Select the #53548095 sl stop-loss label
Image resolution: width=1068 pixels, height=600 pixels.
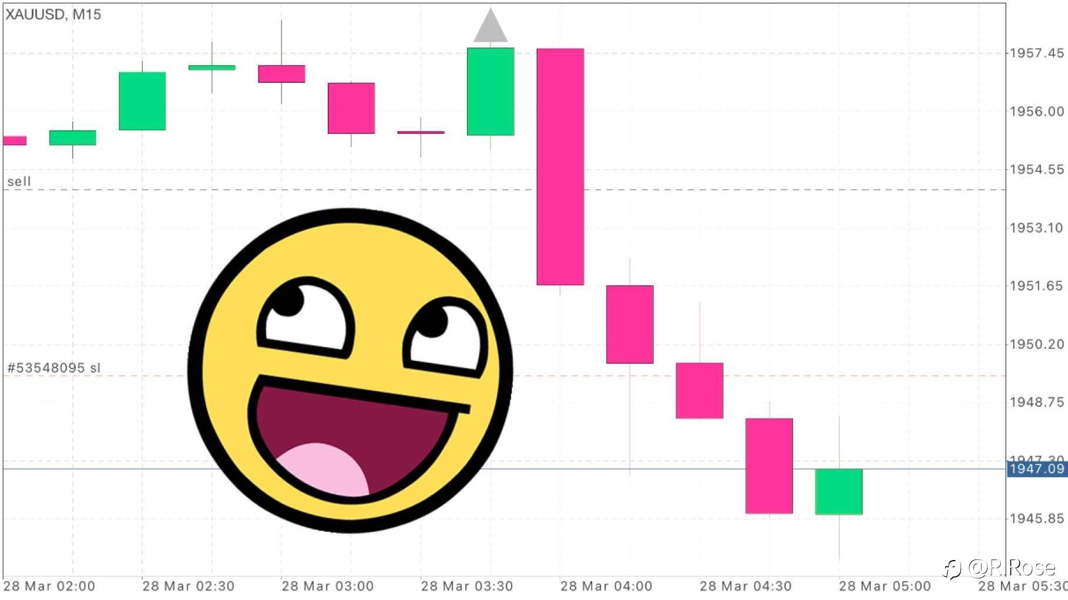coord(53,368)
